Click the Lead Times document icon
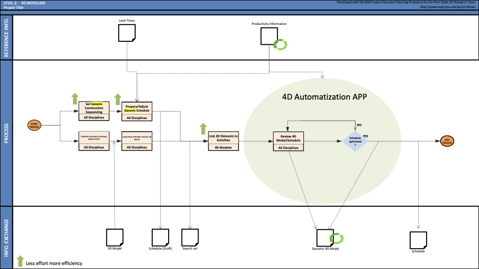Viewport: 479px width, 269px height. [x=127, y=33]
